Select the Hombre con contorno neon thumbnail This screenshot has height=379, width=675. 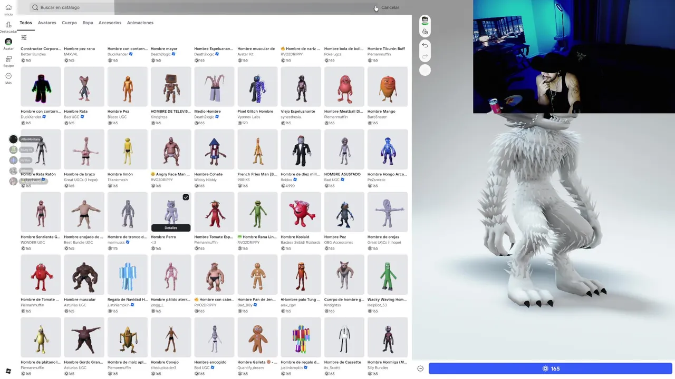click(x=41, y=86)
